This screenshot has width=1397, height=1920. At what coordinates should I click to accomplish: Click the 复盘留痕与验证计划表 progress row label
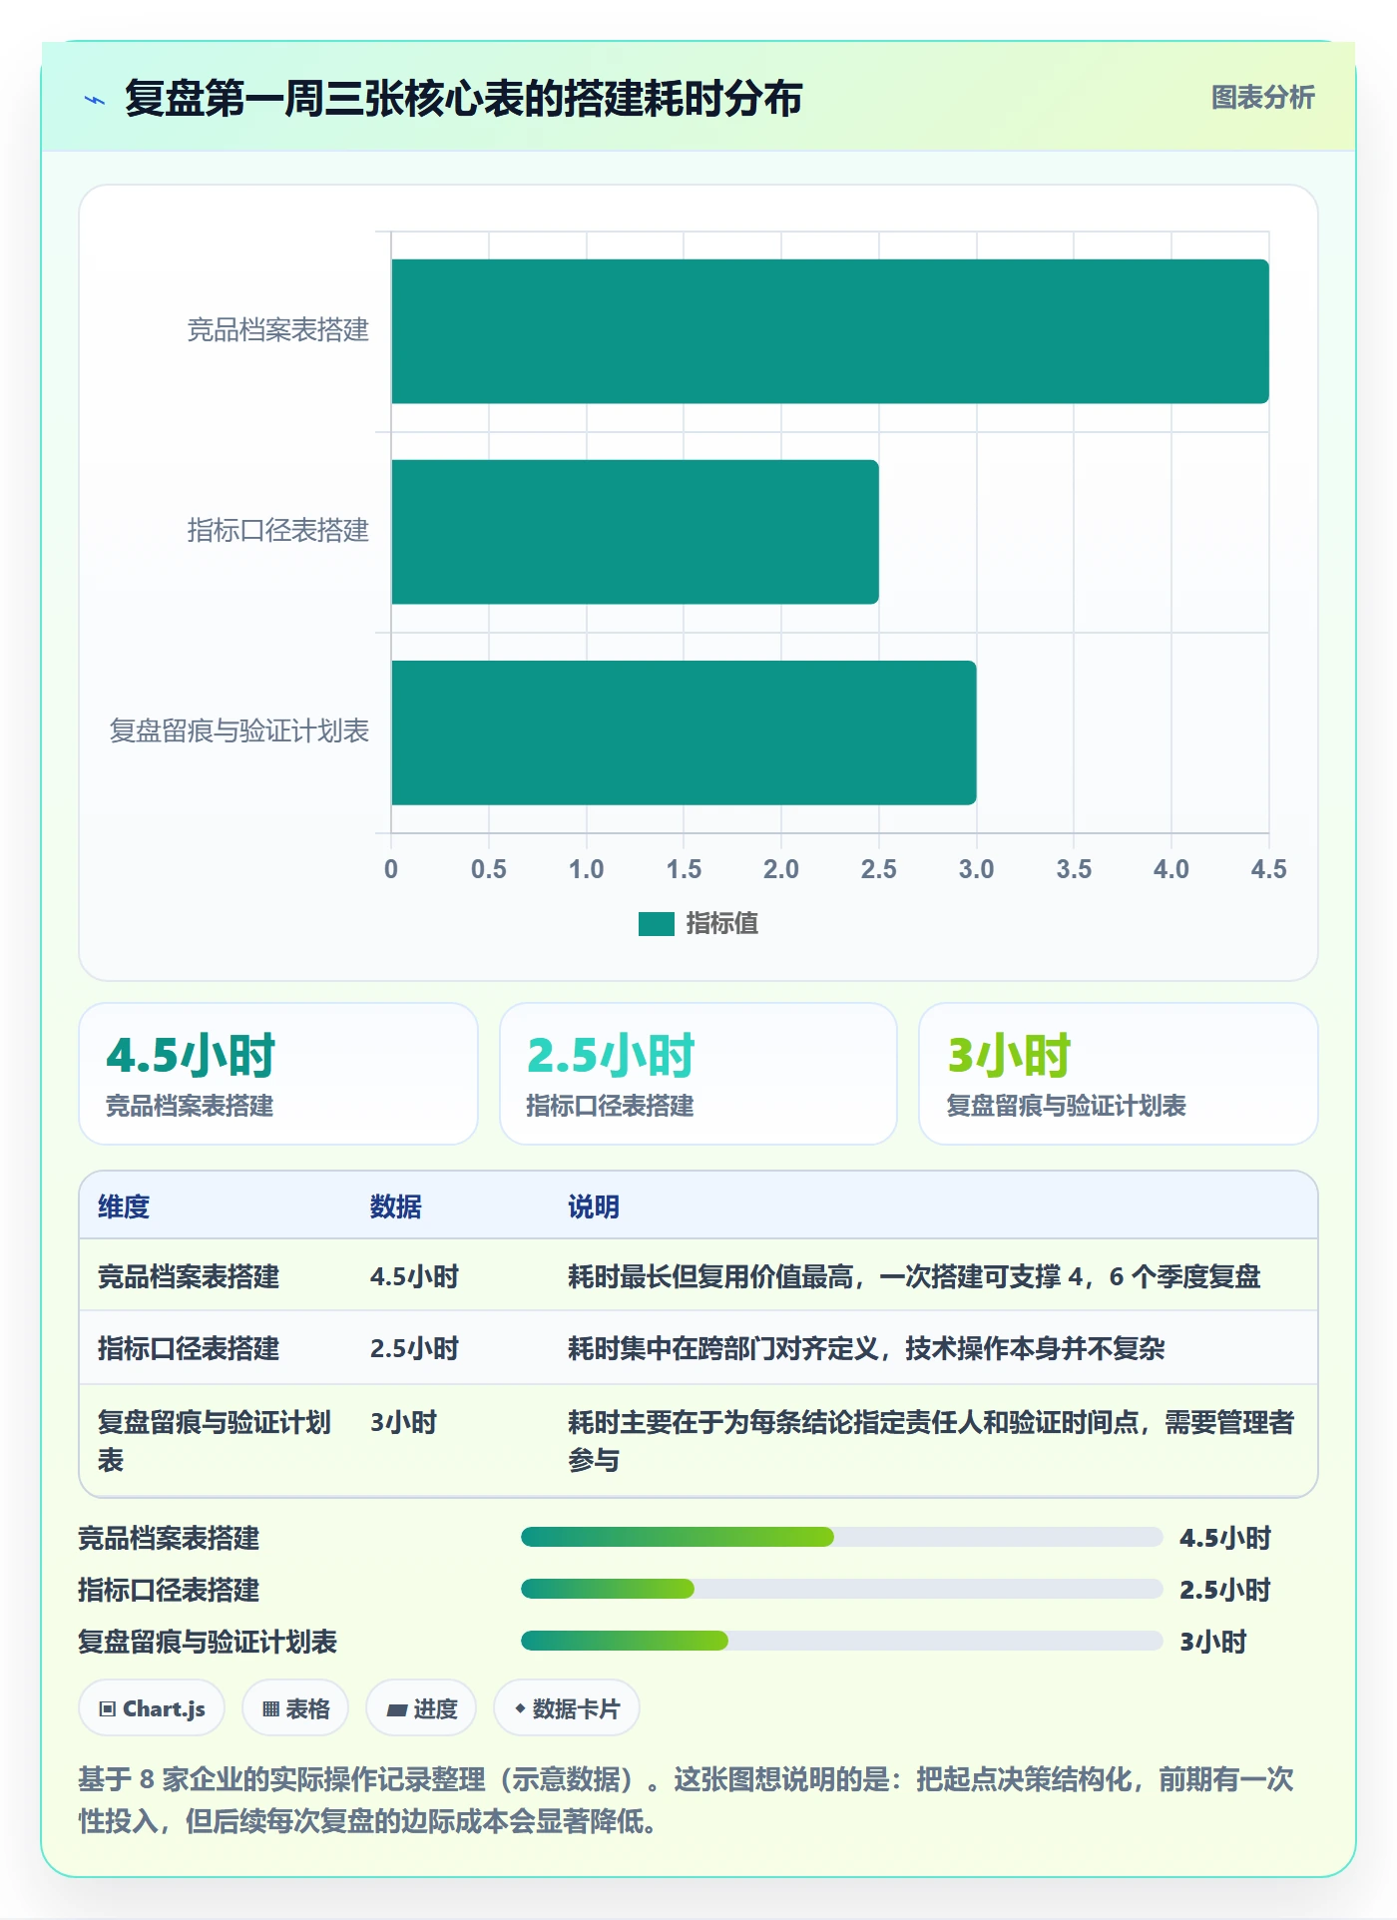[208, 1642]
